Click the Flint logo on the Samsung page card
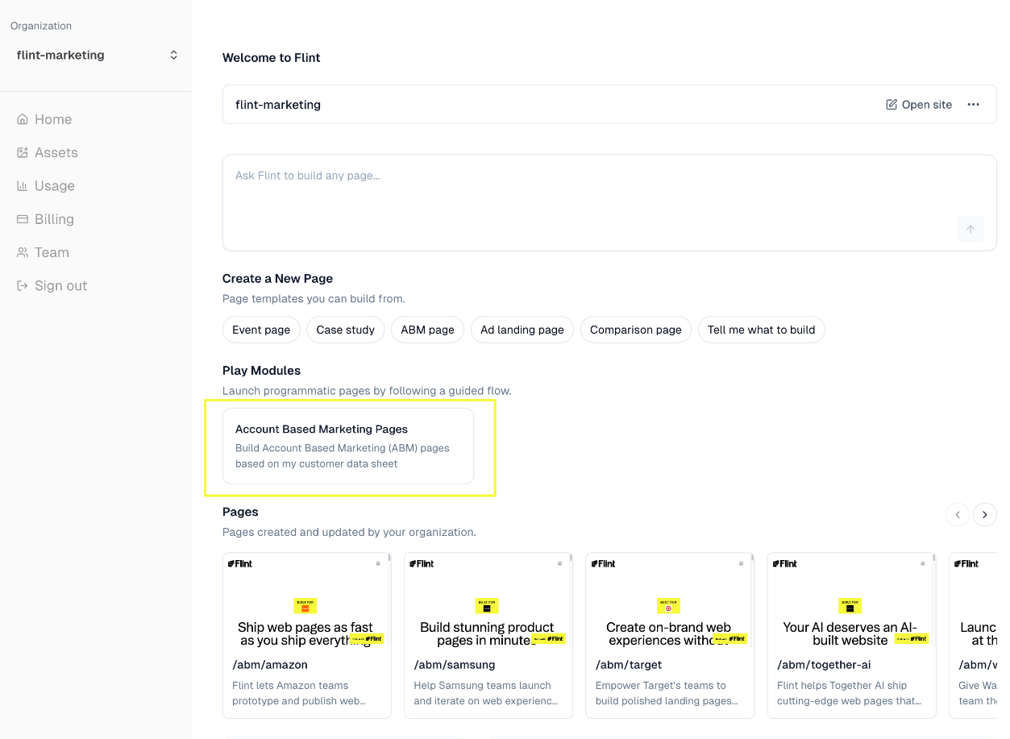 click(422, 563)
